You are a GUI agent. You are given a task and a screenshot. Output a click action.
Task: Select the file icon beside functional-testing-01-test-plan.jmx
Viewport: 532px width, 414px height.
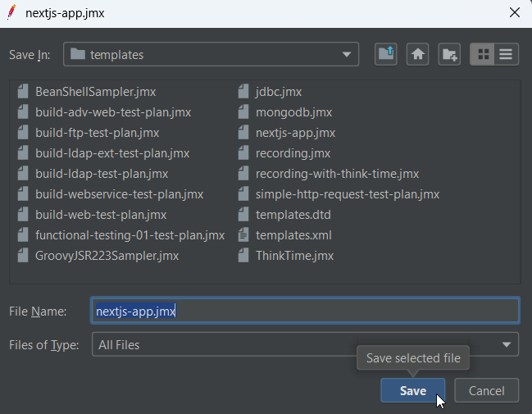pyautogui.click(x=23, y=235)
